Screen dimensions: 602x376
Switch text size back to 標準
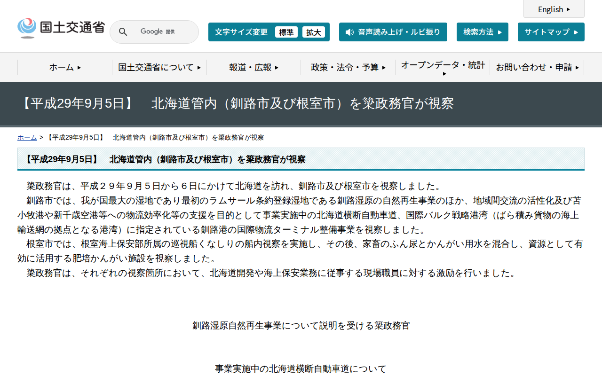[x=286, y=32]
